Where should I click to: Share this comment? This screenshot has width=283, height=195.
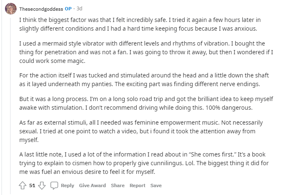(118, 185)
